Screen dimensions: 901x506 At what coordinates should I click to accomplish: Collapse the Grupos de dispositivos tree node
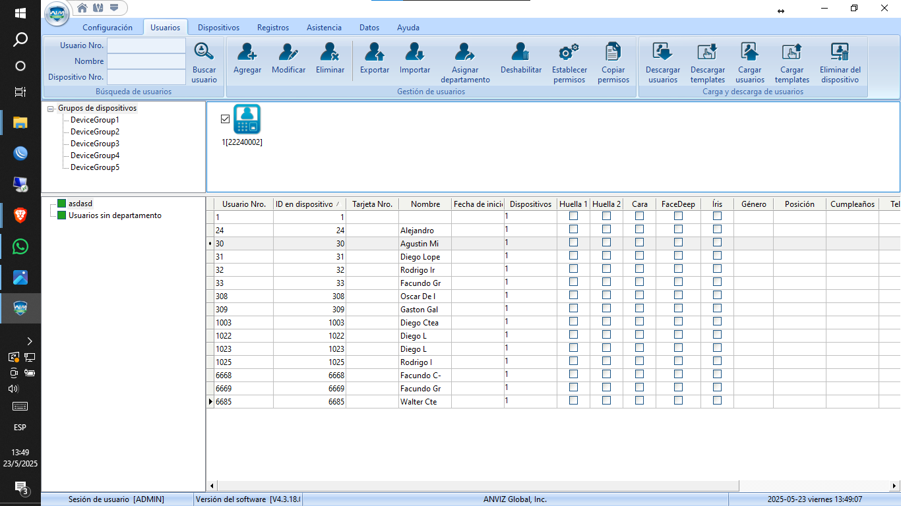50,109
